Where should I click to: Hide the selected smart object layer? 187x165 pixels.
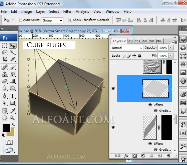[113, 88]
